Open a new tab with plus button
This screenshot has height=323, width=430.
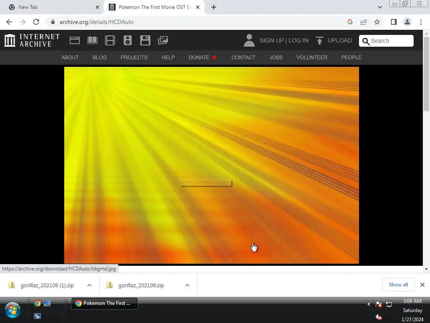(214, 7)
